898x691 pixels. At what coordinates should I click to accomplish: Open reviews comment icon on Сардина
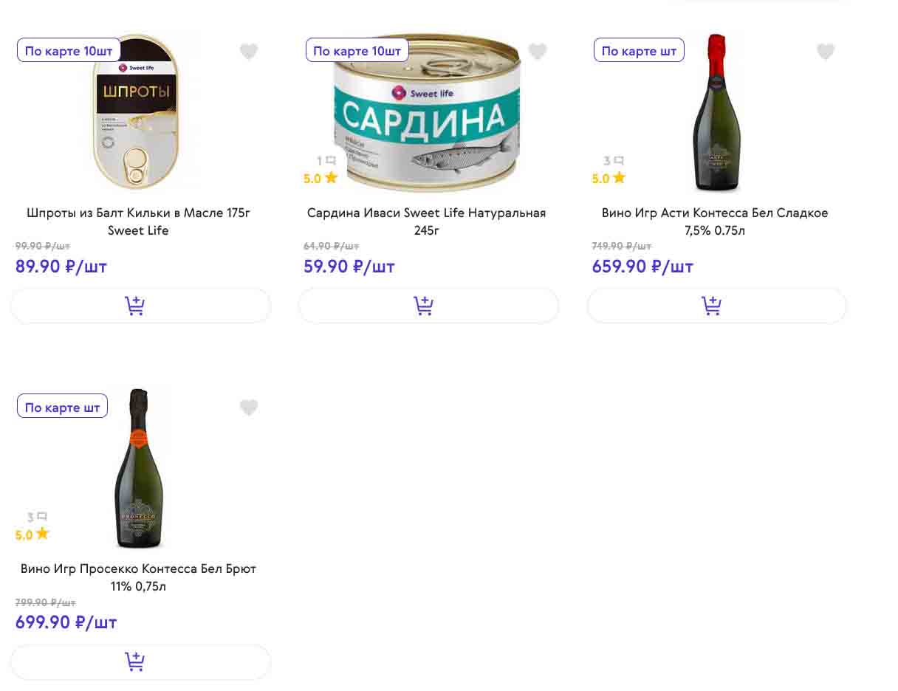click(331, 160)
